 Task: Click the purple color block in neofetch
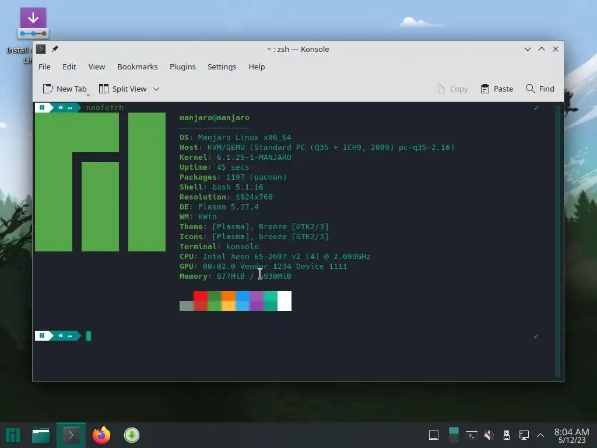coord(257,301)
